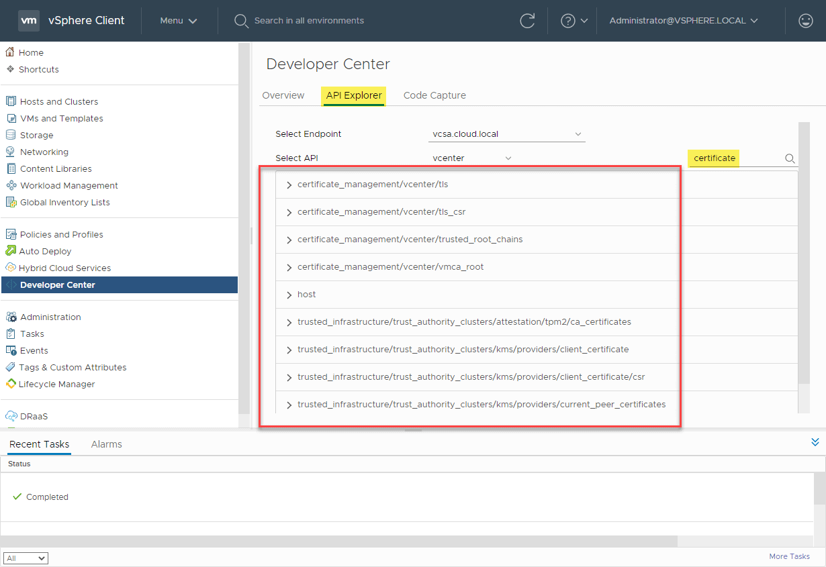
Task: Select Developer Center in the sidebar
Action: pyautogui.click(x=120, y=285)
